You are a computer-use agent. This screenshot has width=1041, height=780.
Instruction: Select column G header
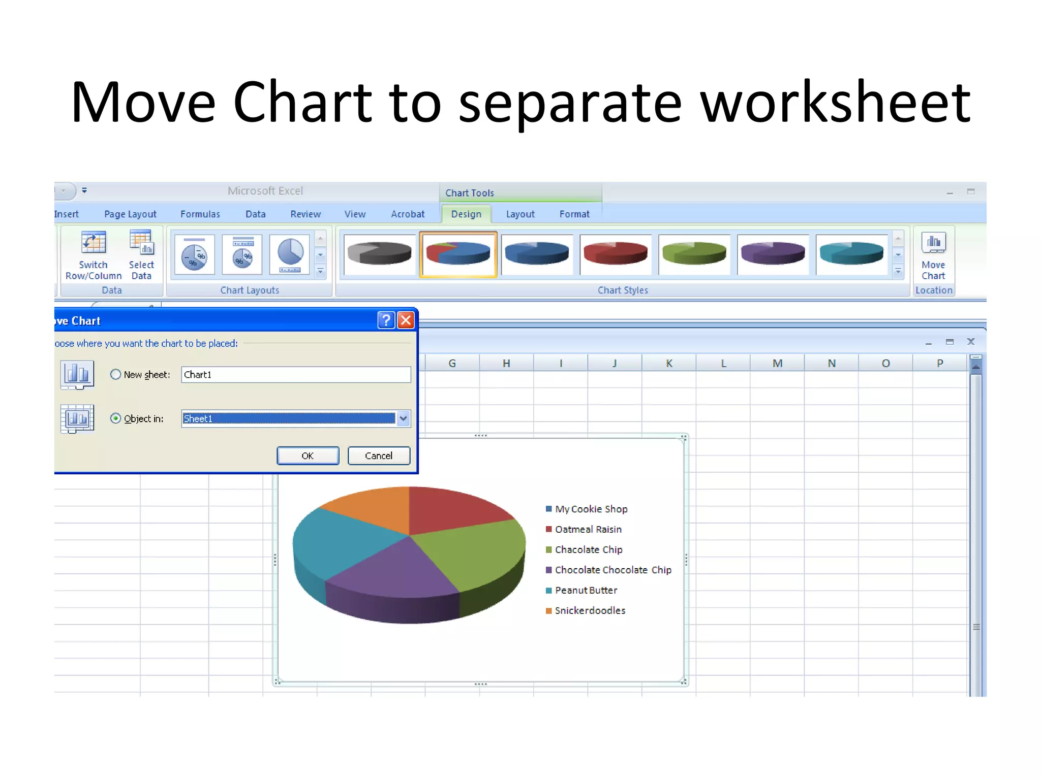tap(452, 364)
